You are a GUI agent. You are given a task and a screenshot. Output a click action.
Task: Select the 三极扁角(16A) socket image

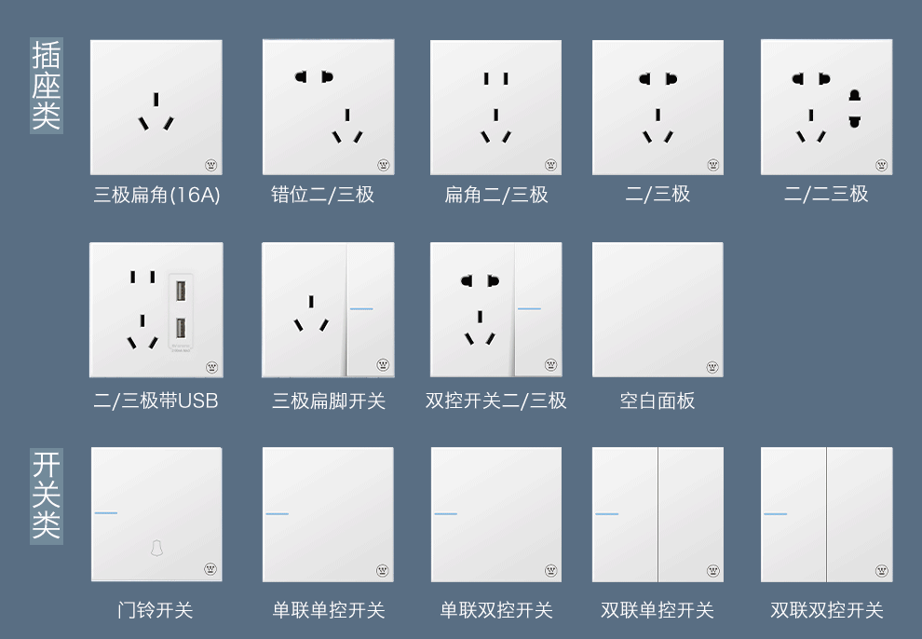[156, 107]
